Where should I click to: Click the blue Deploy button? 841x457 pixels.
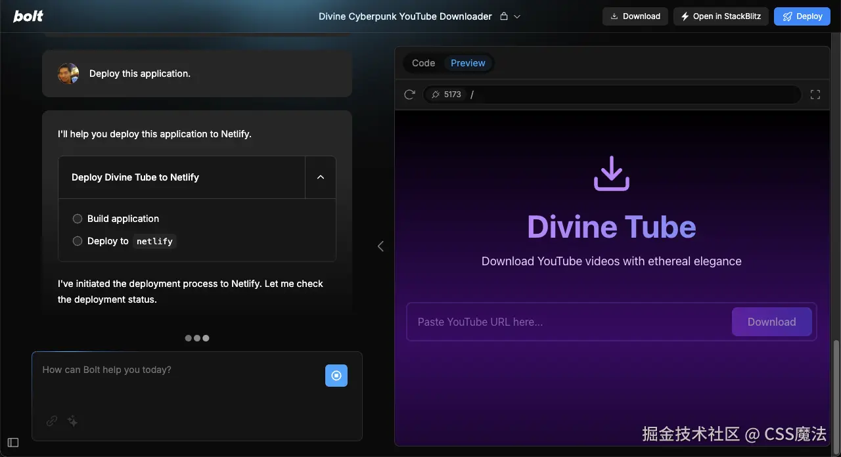point(802,16)
